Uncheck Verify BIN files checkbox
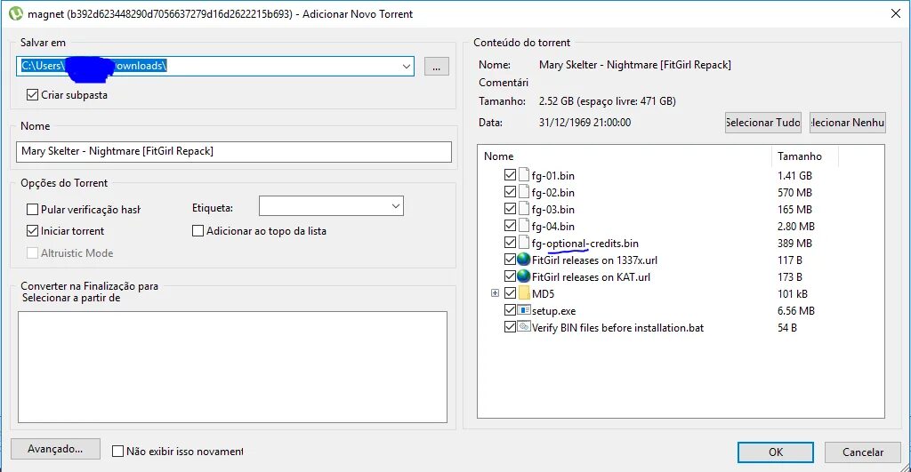The width and height of the screenshot is (911, 472). [x=510, y=327]
